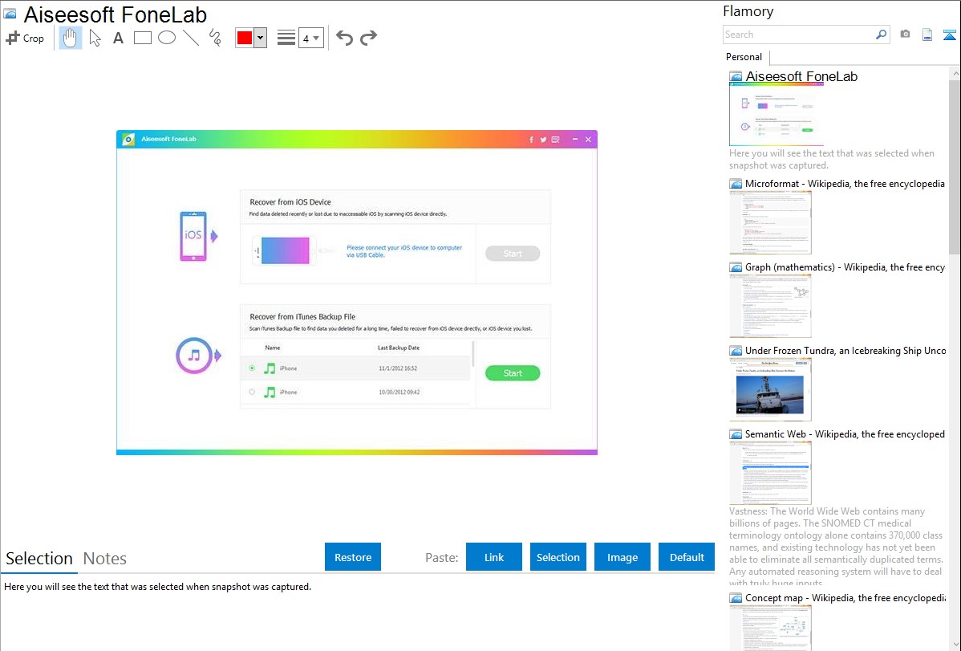The image size is (961, 651).
Task: Paste as Link button
Action: (x=494, y=557)
